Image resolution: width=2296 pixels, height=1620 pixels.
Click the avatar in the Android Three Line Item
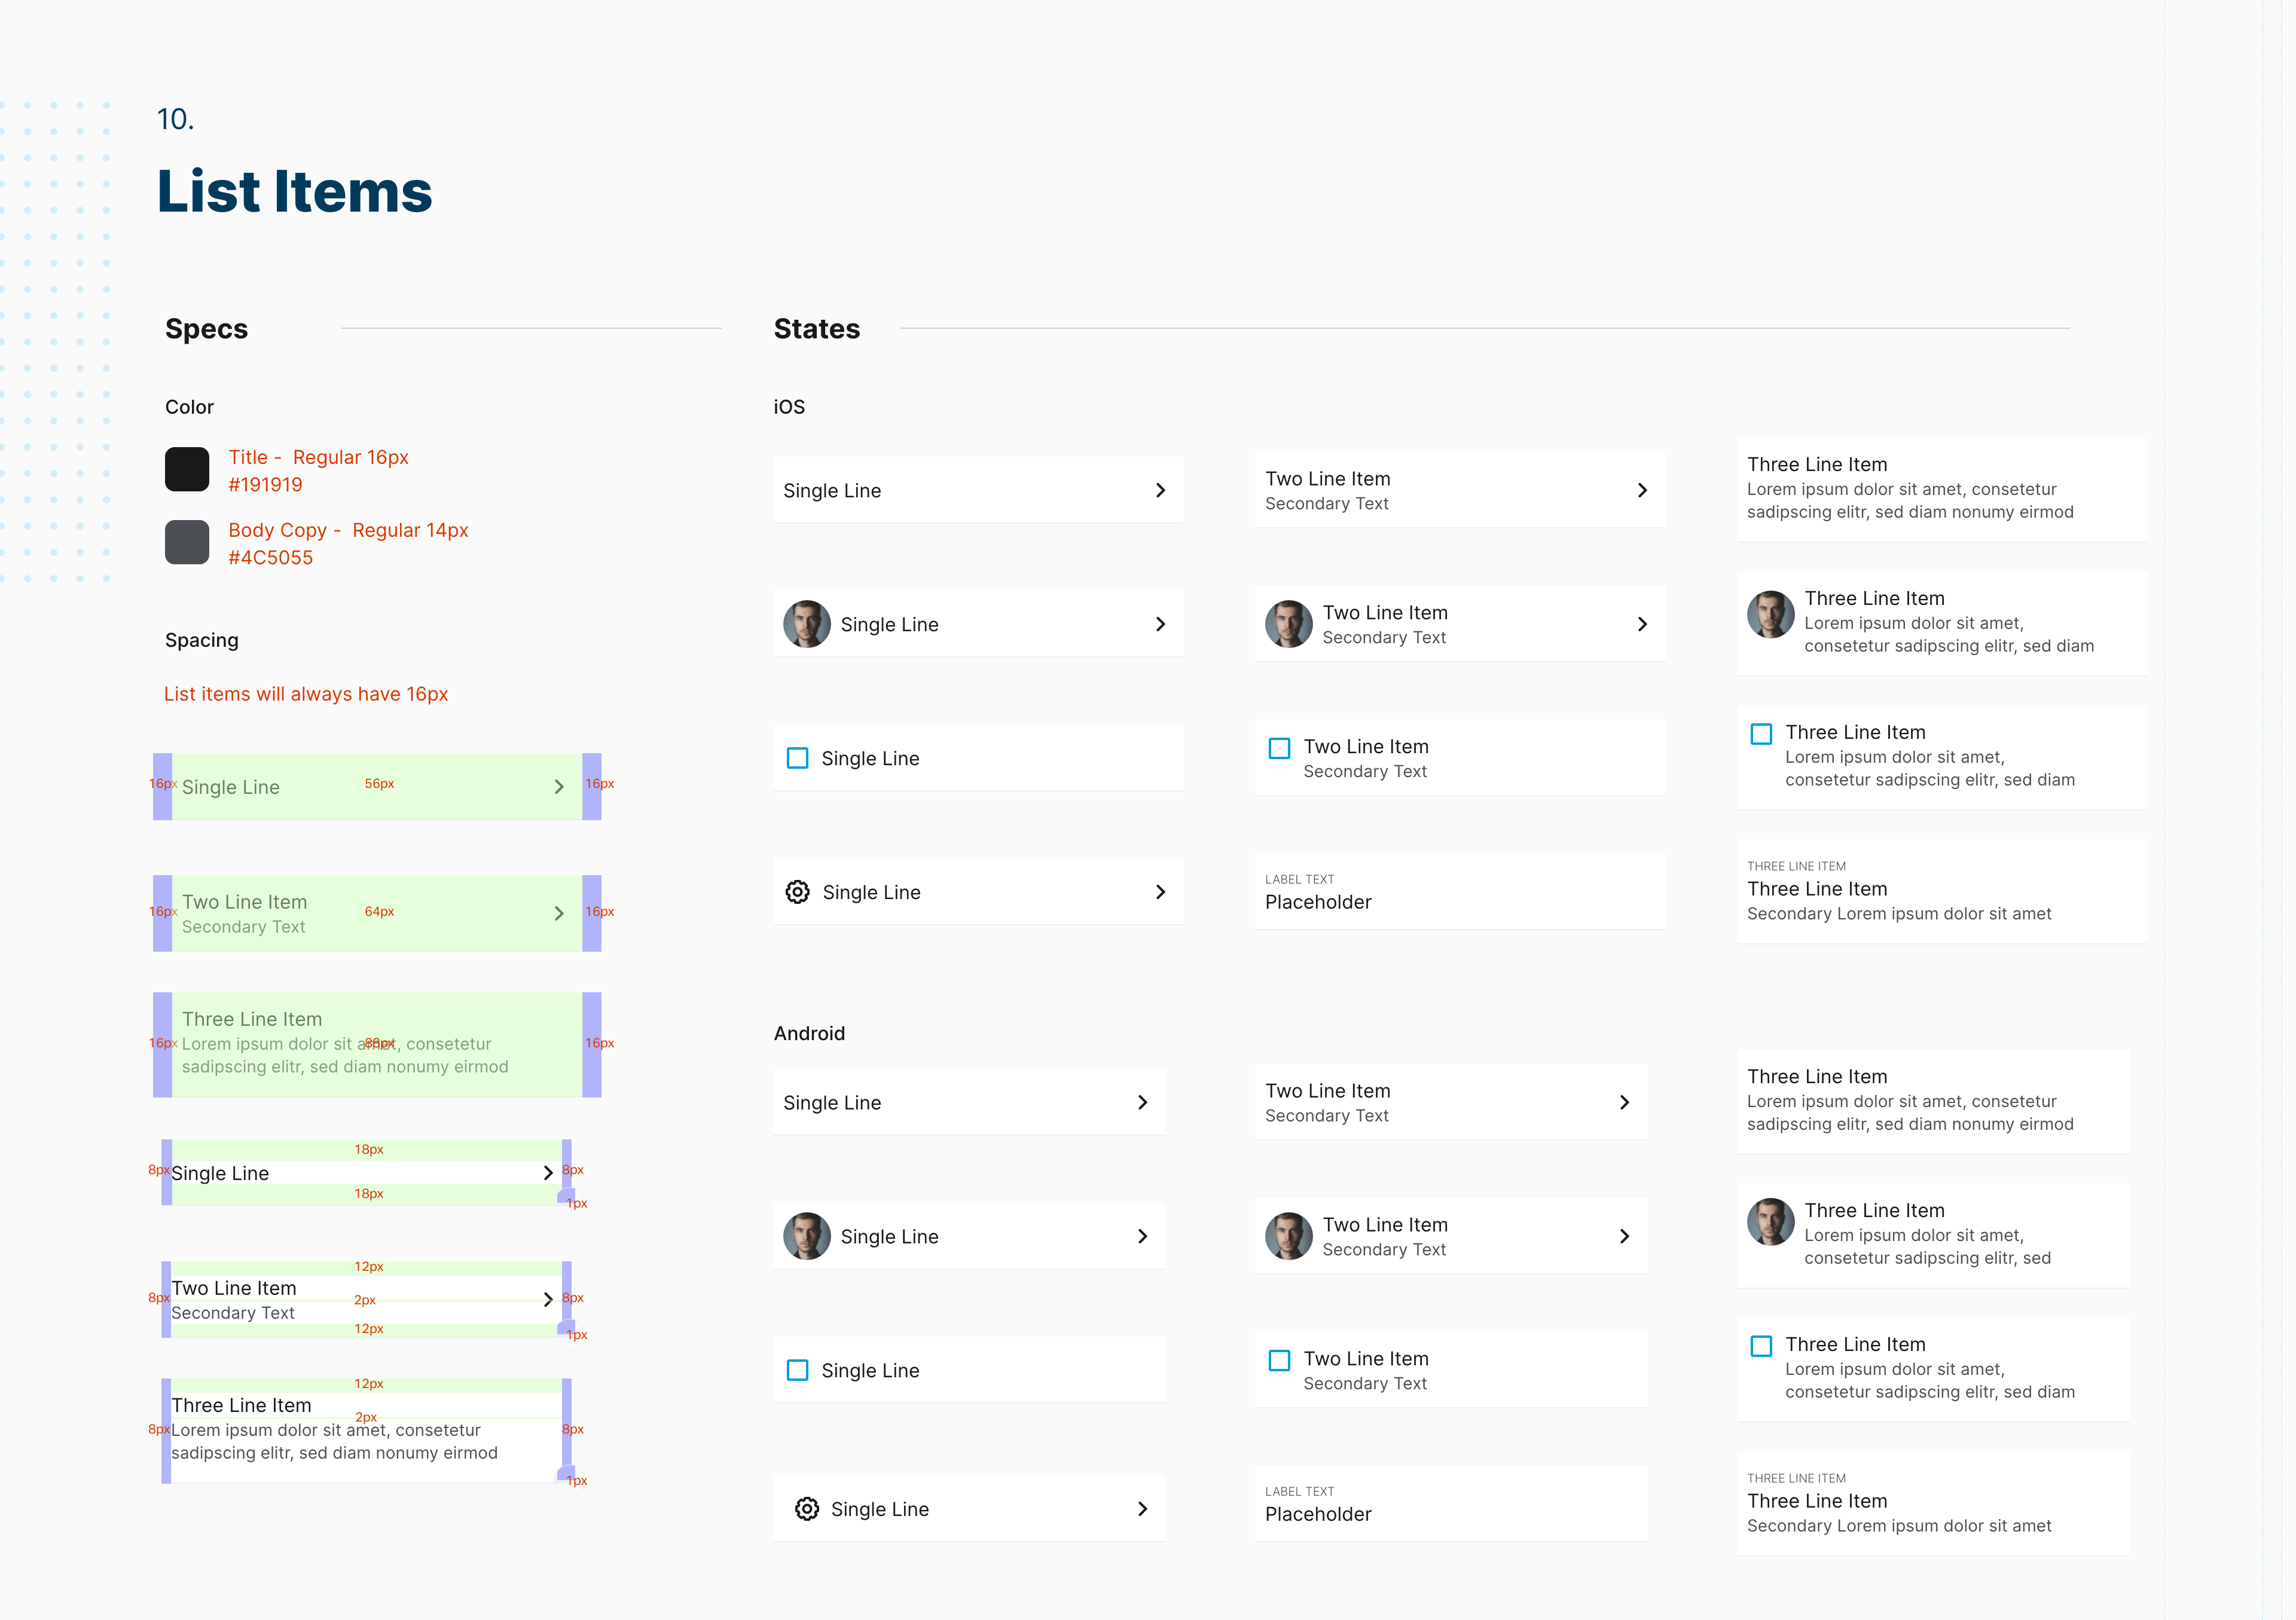tap(1770, 1221)
